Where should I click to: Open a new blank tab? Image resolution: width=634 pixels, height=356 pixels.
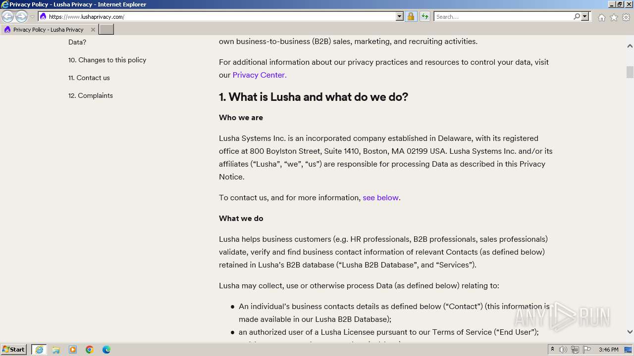pyautogui.click(x=106, y=30)
